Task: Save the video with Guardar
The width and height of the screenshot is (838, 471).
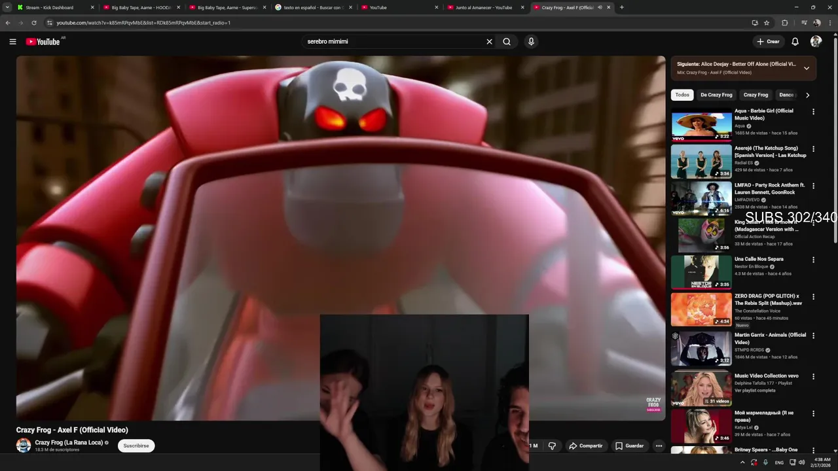Action: click(x=629, y=446)
